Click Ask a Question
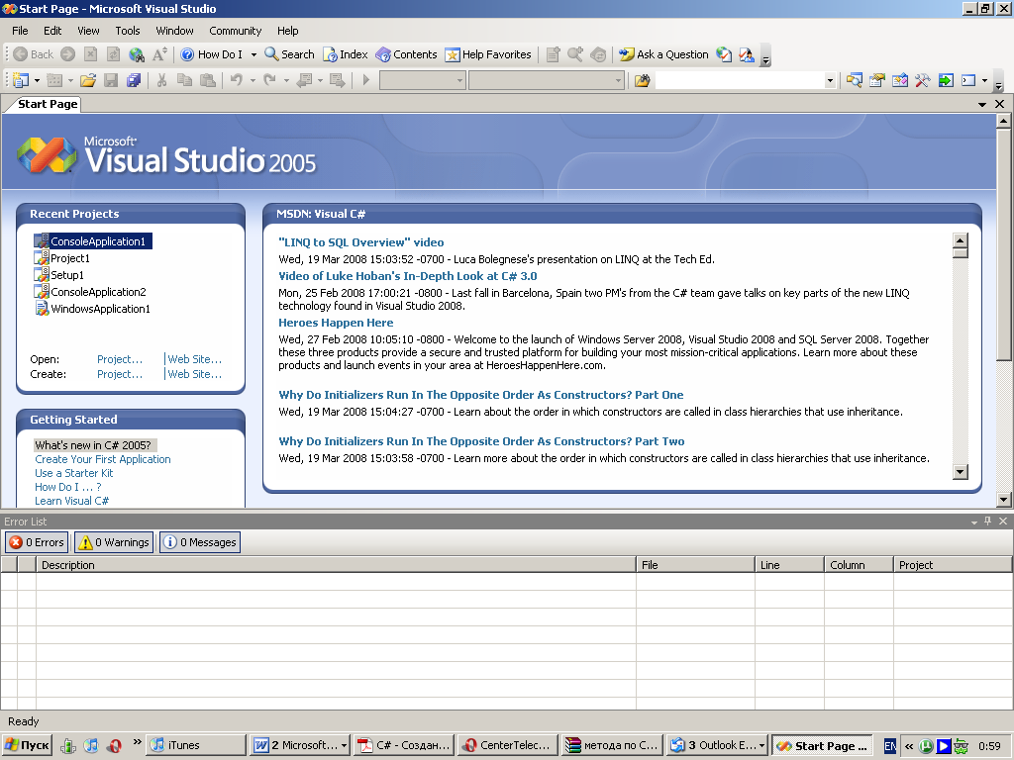This screenshot has width=1014, height=760. pos(663,54)
